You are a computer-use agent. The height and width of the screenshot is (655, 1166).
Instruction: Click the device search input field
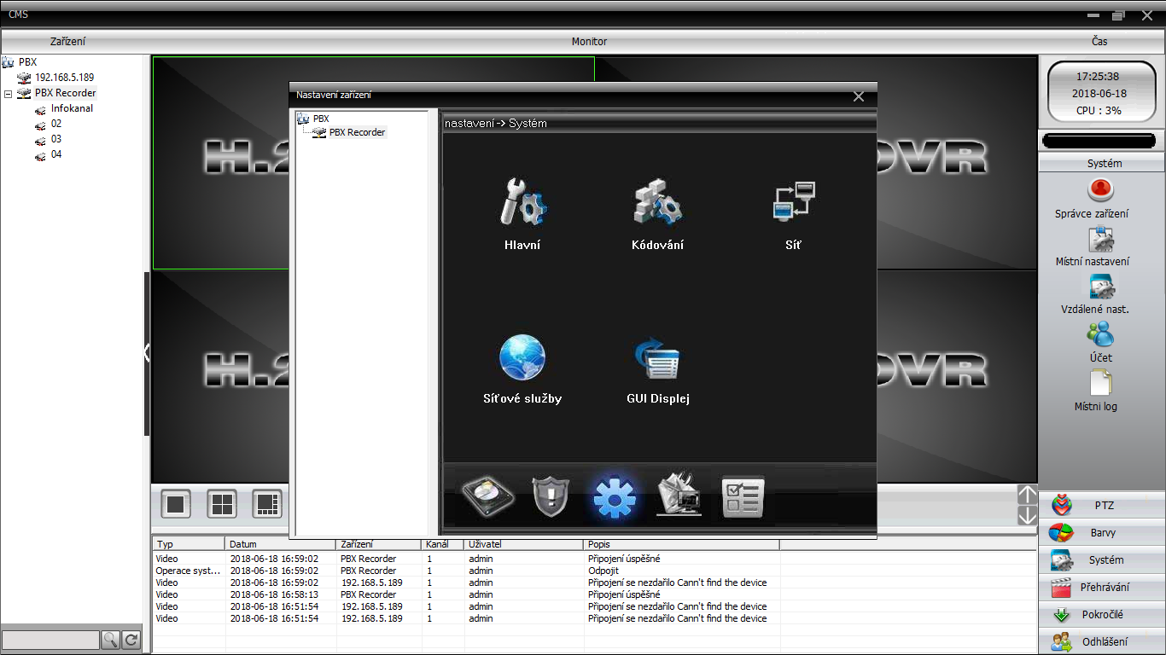click(50, 640)
